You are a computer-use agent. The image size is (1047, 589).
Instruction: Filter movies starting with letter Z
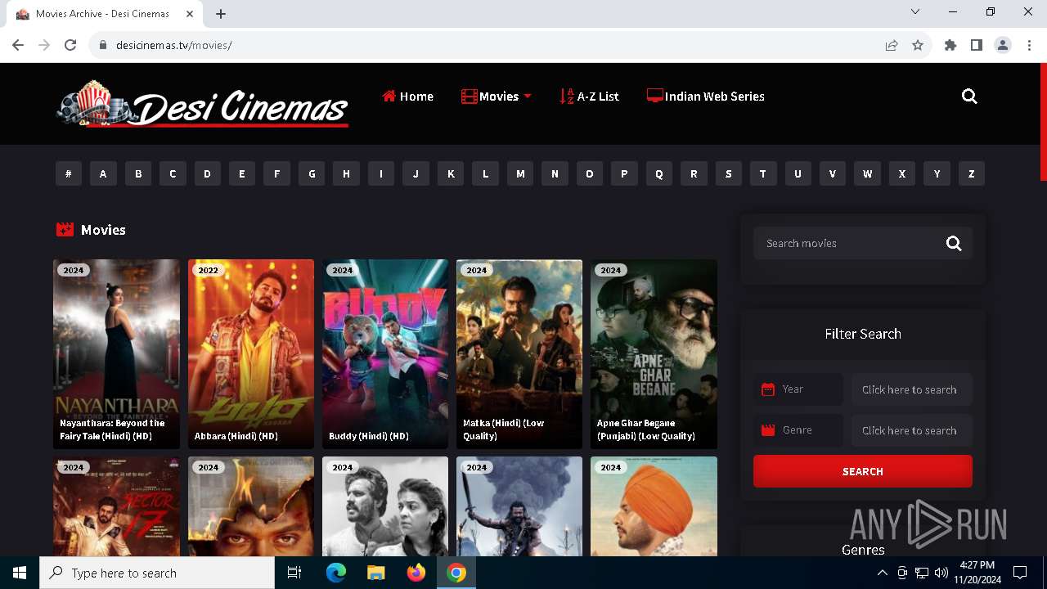pyautogui.click(x=972, y=173)
